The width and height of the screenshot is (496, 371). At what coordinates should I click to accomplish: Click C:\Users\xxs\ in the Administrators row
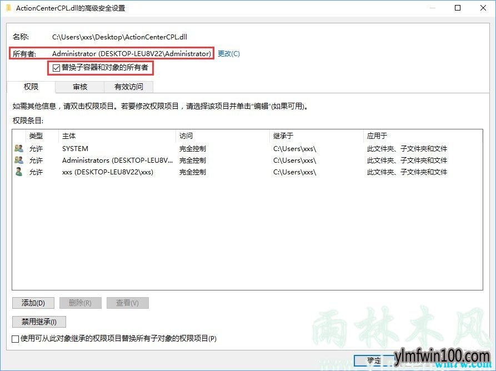point(294,160)
